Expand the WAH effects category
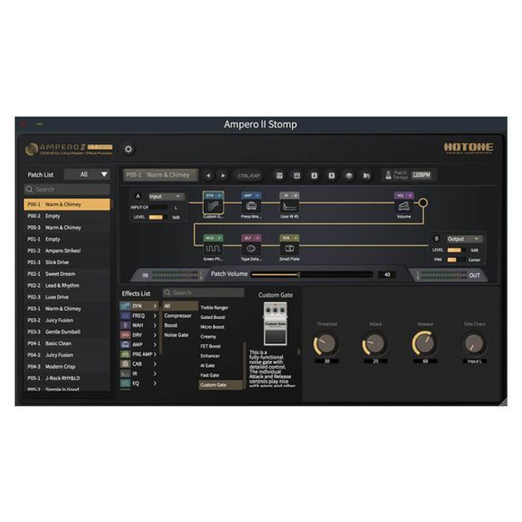Viewport: 522px width, 522px height. (x=139, y=325)
